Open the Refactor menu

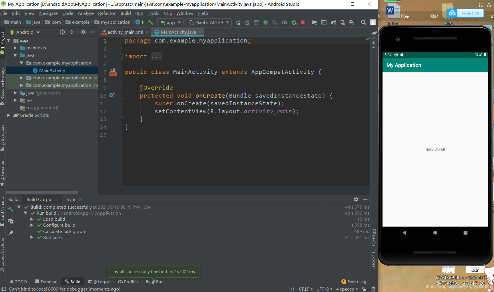(107, 13)
